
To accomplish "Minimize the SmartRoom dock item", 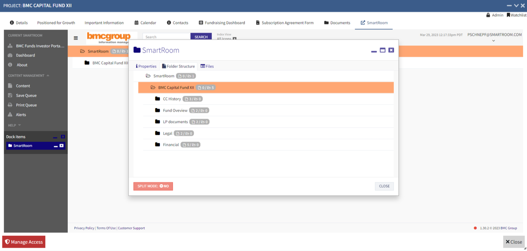I will pyautogui.click(x=56, y=146).
